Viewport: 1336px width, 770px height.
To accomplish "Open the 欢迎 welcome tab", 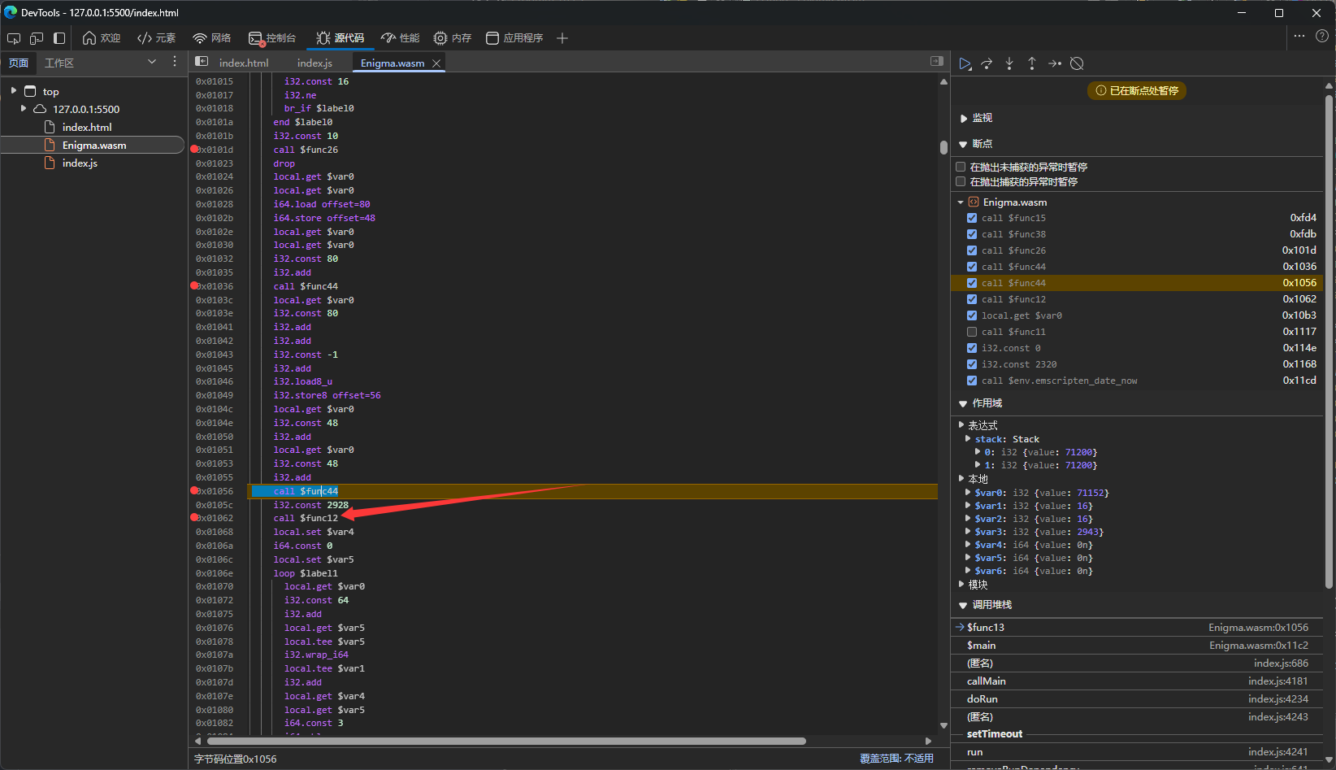I will pyautogui.click(x=102, y=38).
